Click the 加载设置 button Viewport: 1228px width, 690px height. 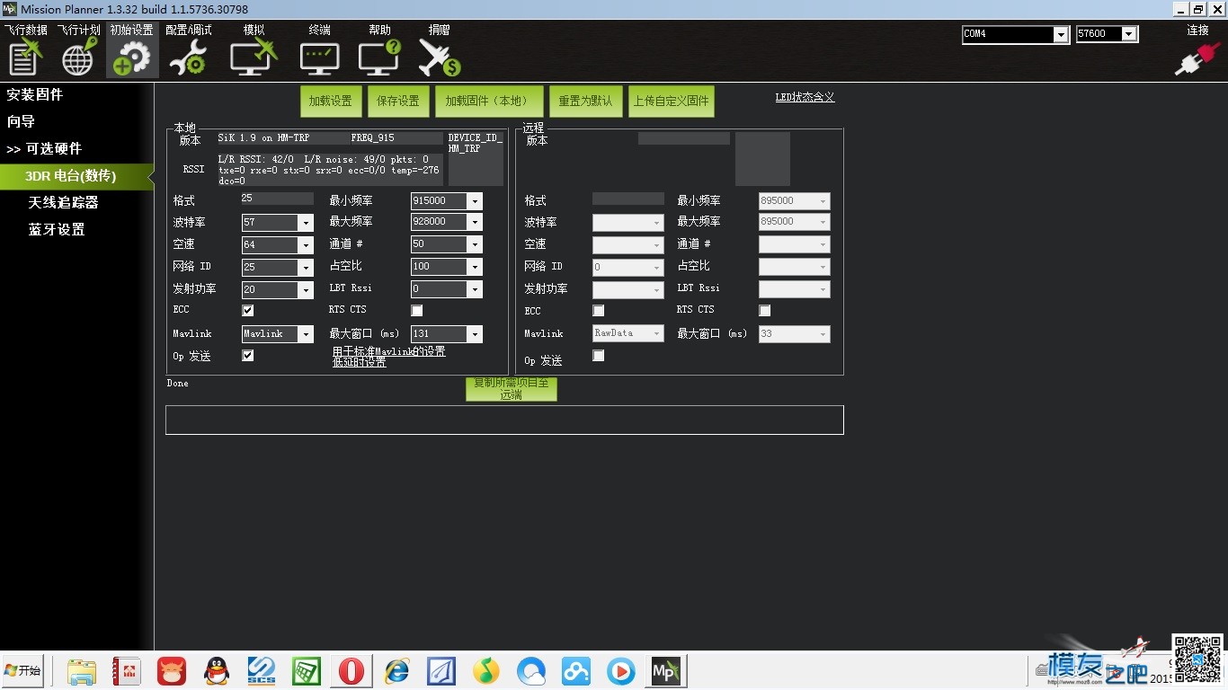[x=331, y=102]
